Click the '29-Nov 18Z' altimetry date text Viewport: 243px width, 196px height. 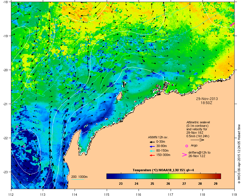(x=195, y=133)
